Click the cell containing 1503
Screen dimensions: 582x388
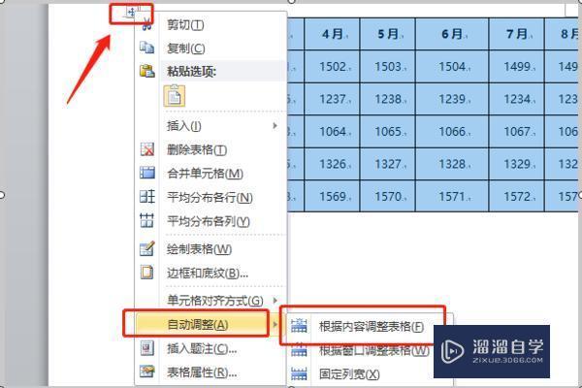coord(387,67)
